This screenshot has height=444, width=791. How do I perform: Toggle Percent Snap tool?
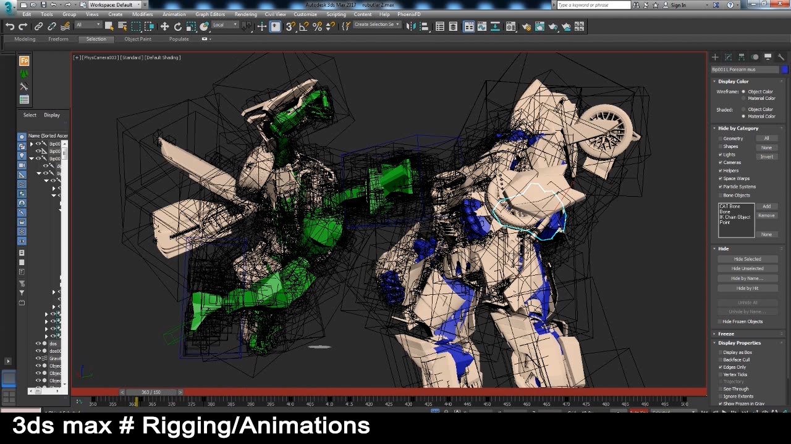point(317,27)
